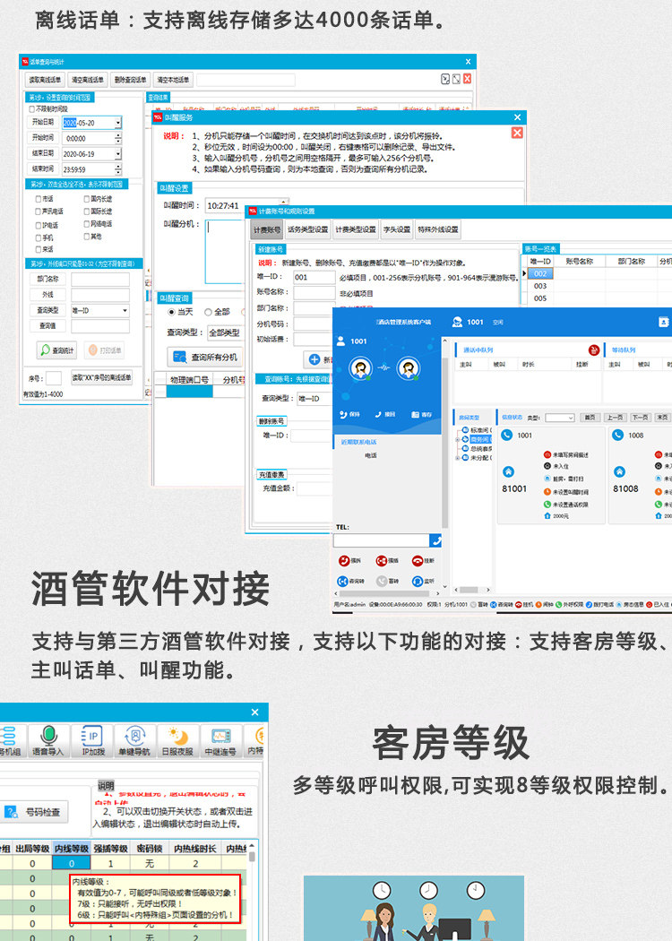Click the home icon above 81001
This screenshot has width=672, height=941.
(x=508, y=471)
